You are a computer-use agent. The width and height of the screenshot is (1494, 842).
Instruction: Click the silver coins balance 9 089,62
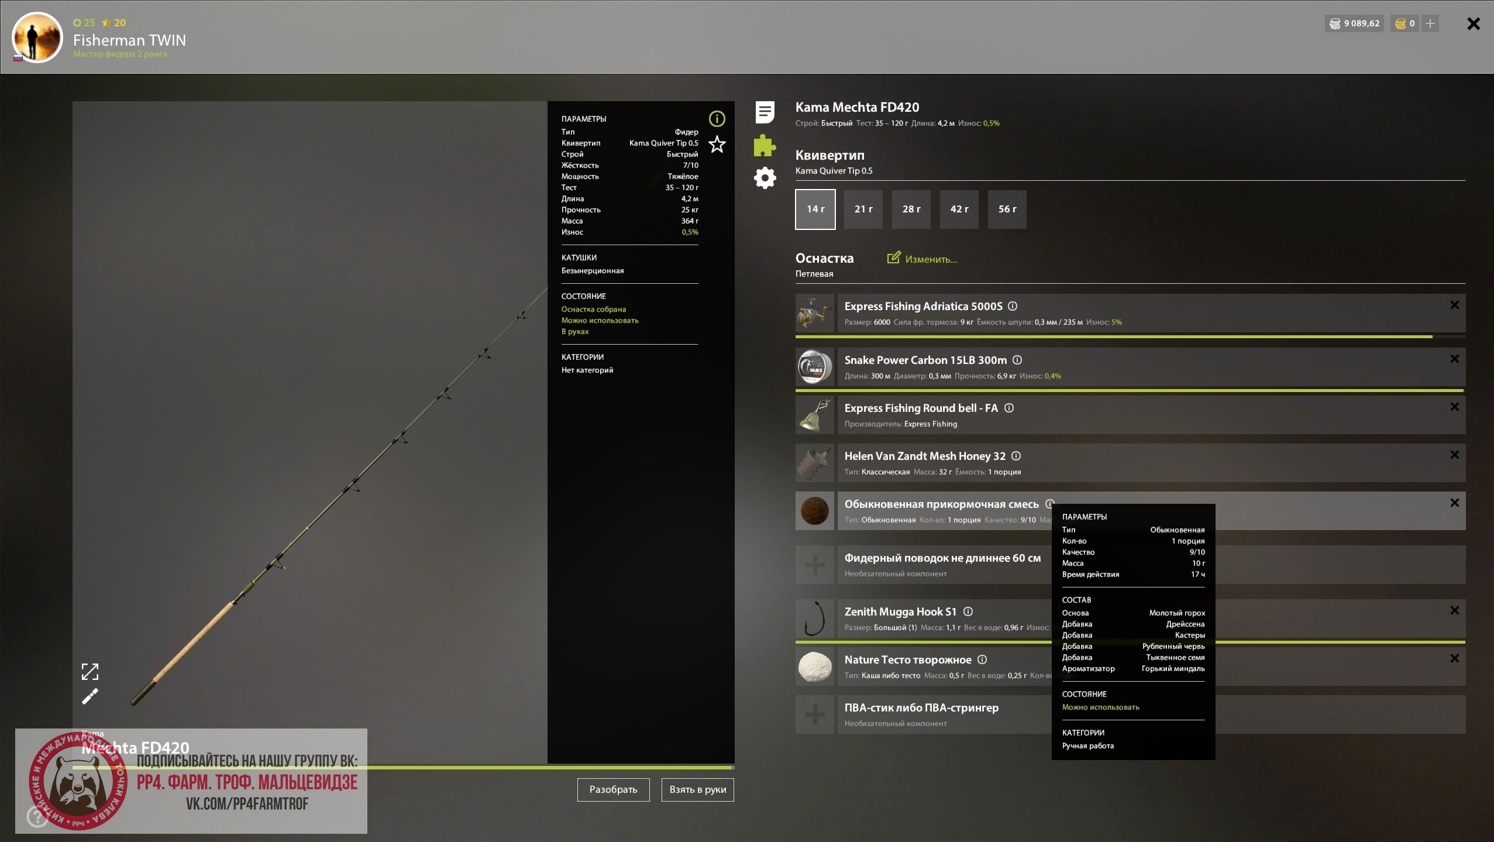coord(1354,23)
